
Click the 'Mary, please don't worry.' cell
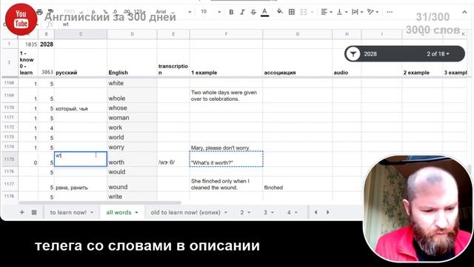(x=226, y=147)
